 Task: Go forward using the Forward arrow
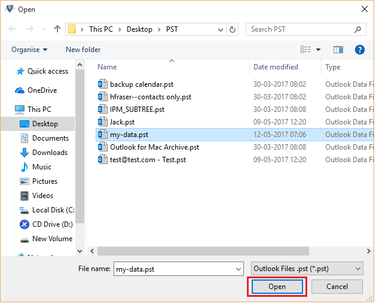click(x=30, y=29)
